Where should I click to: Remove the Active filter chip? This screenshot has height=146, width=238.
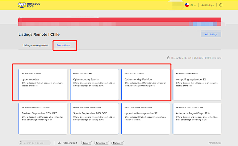[90, 143]
